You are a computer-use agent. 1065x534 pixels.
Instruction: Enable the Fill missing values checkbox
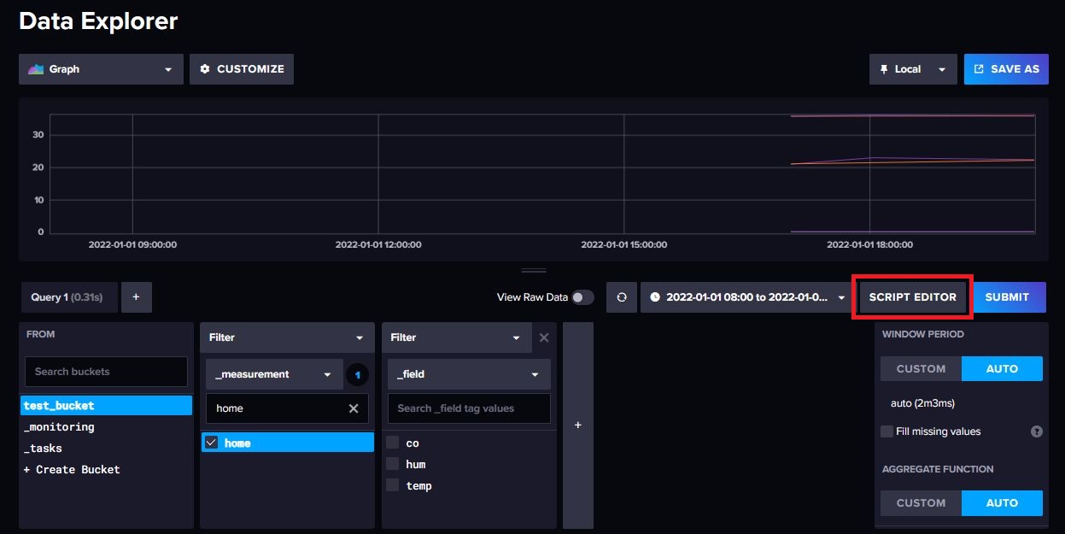pos(887,431)
